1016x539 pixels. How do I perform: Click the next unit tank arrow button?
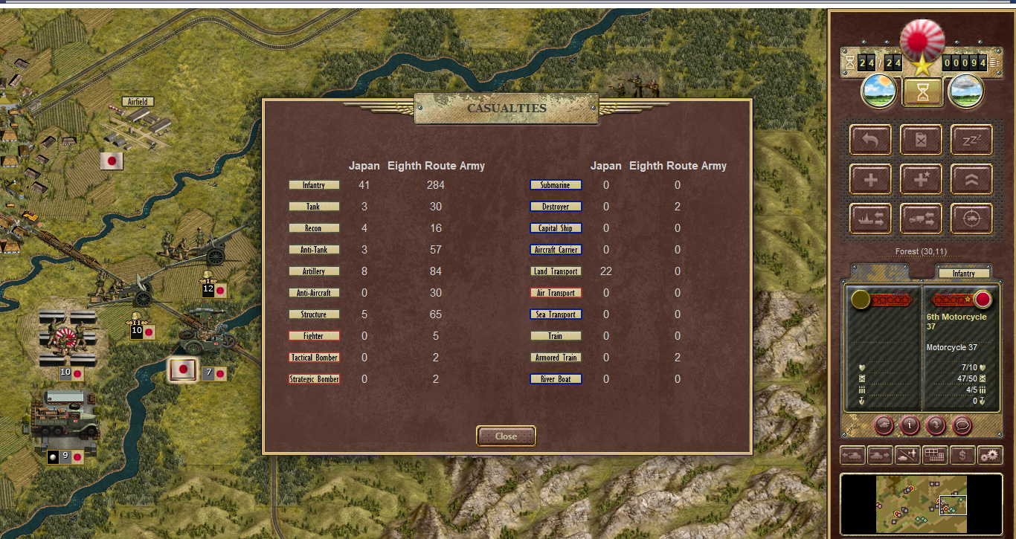click(x=880, y=454)
